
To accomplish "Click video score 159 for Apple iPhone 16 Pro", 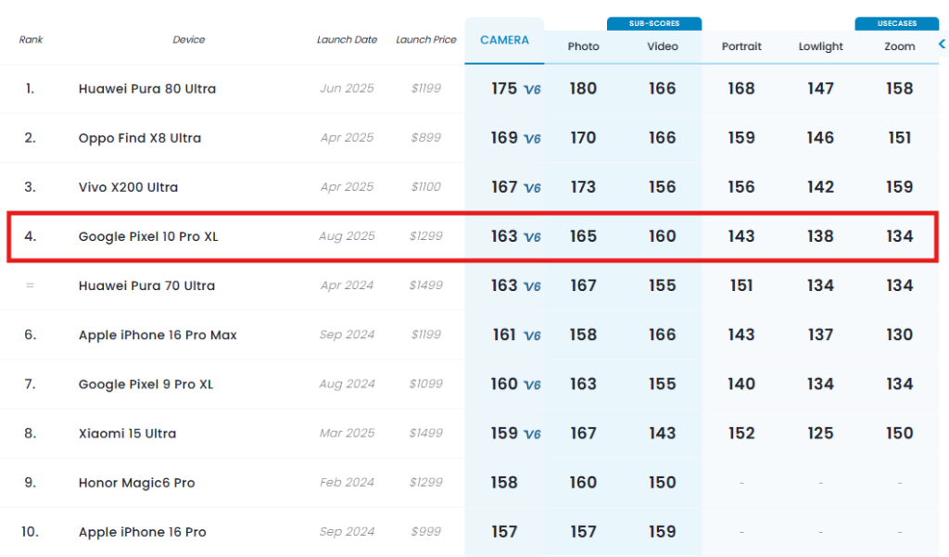I will 663,532.
